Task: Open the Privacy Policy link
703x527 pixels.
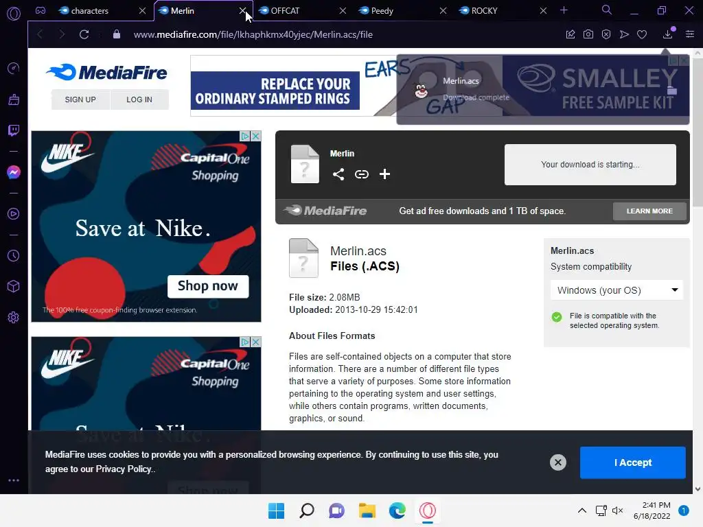Action: (124, 469)
